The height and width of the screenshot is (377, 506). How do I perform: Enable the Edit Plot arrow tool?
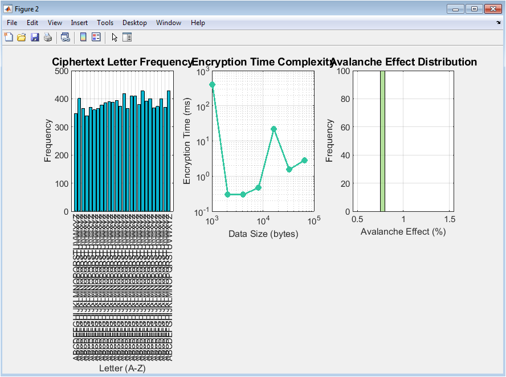point(115,38)
